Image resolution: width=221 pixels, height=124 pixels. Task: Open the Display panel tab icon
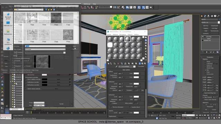215,16
